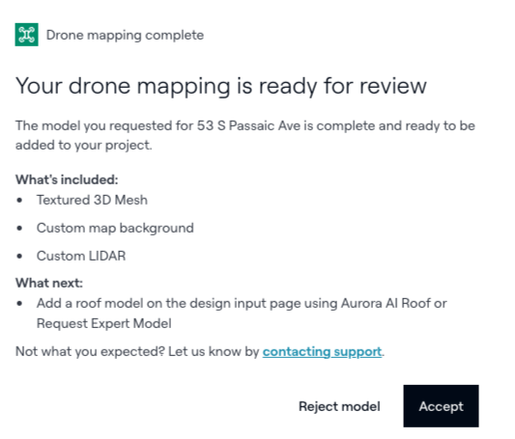The height and width of the screenshot is (439, 515).
Task: Click the 'What's included:' label
Action: tap(67, 179)
